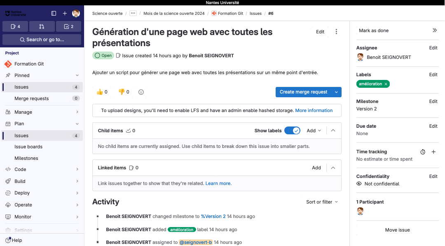Viewport: 445px width, 246px height.
Task: Open Sort or filter dropdown
Action: [322, 202]
